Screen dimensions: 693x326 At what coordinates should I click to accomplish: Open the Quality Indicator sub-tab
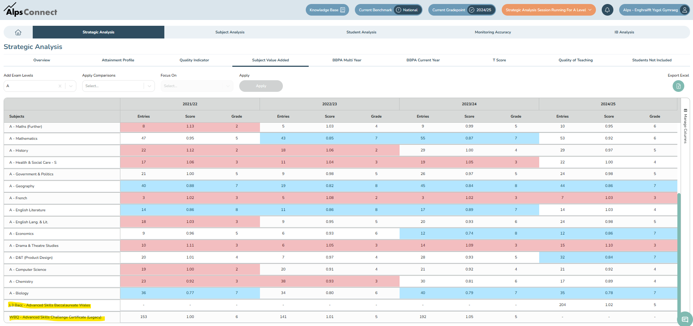click(194, 60)
